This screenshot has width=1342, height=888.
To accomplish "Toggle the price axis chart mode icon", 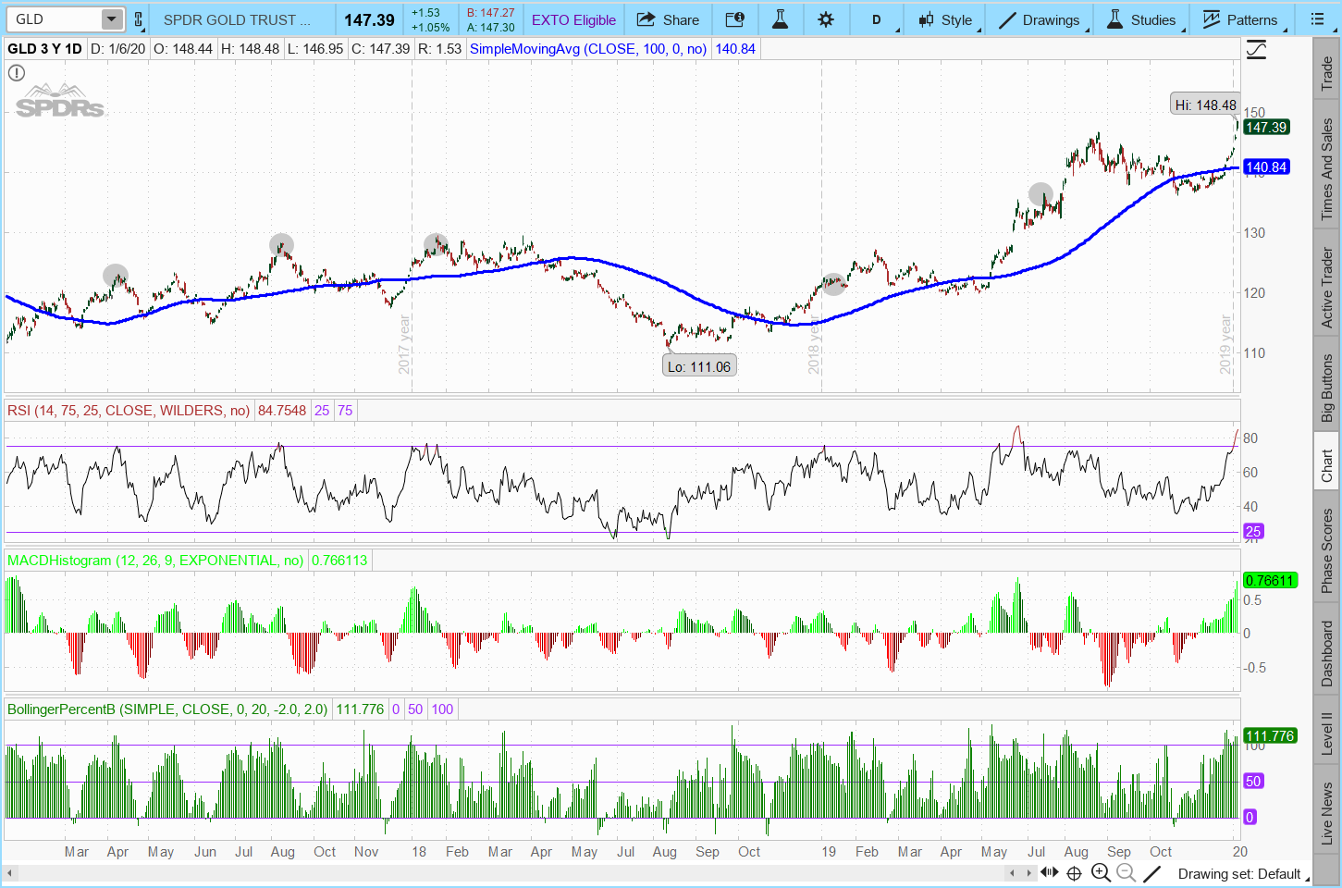I will (1256, 50).
